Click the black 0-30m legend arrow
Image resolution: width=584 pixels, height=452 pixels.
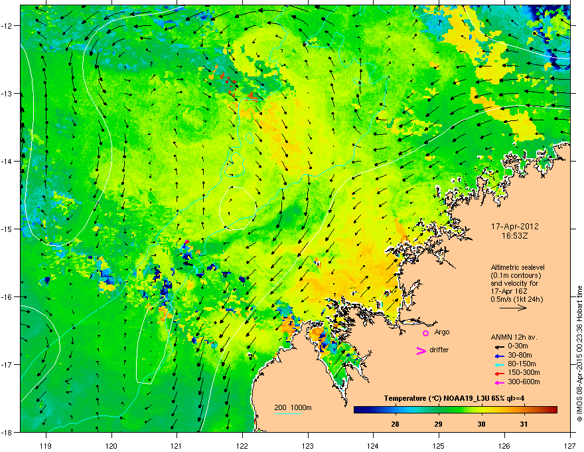[499, 346]
